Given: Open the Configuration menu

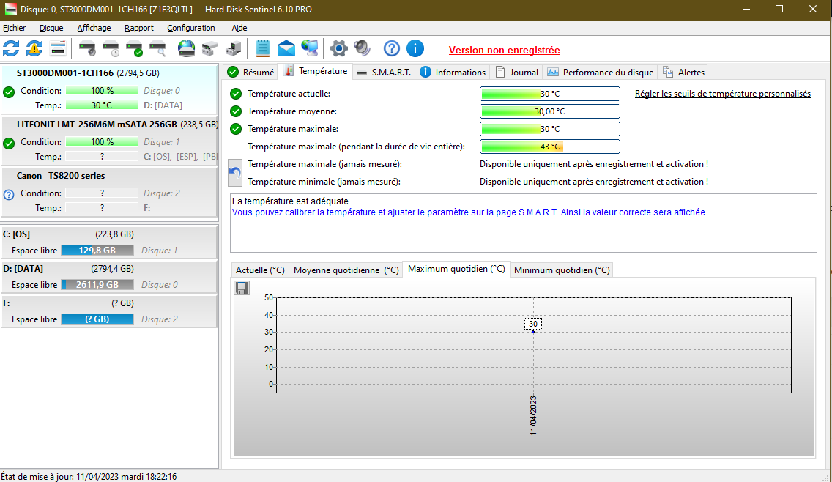Looking at the screenshot, I should [191, 28].
